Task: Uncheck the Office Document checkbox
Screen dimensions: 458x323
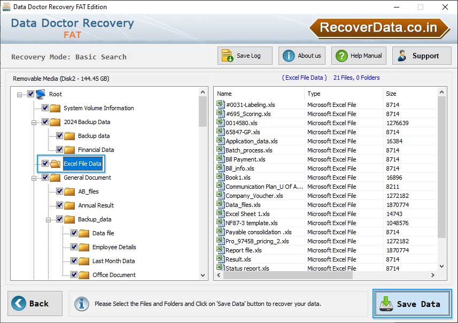Action: (74, 274)
